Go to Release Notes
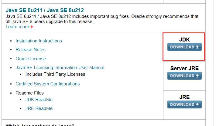Screen dimensions: 216x126 click(30, 50)
